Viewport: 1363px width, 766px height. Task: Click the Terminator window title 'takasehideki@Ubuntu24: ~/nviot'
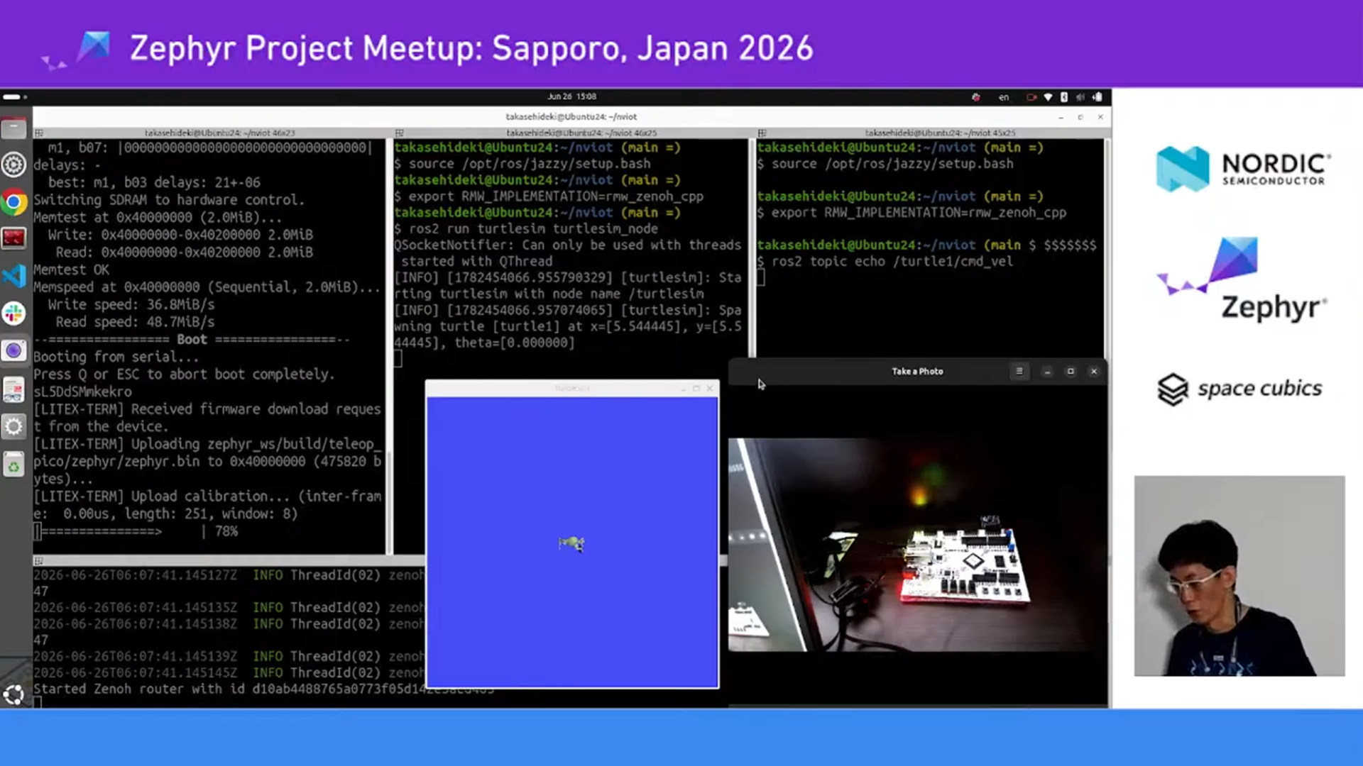point(571,117)
